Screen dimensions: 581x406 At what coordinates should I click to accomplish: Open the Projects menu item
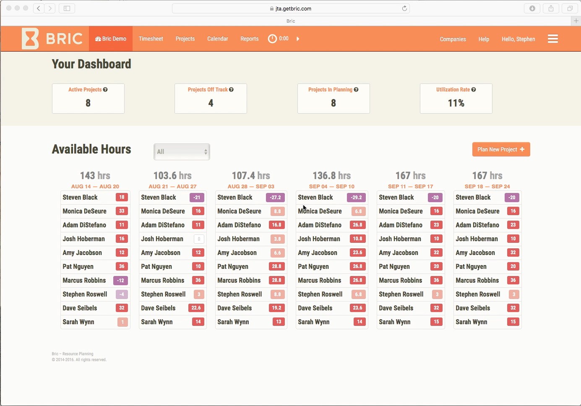[185, 39]
